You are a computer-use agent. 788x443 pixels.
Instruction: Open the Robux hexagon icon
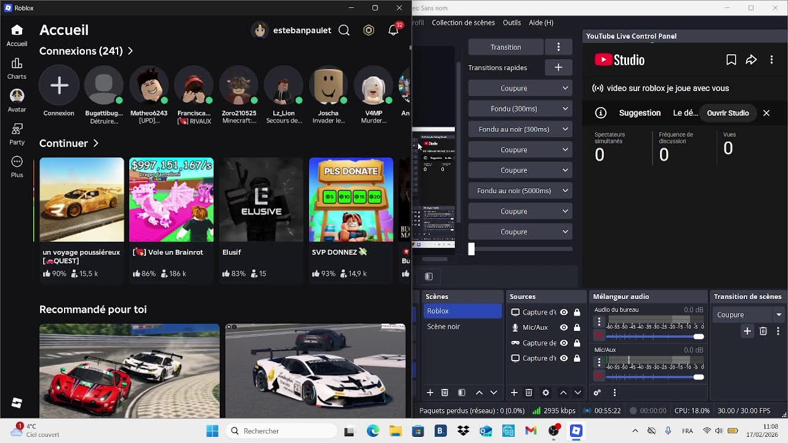(369, 30)
